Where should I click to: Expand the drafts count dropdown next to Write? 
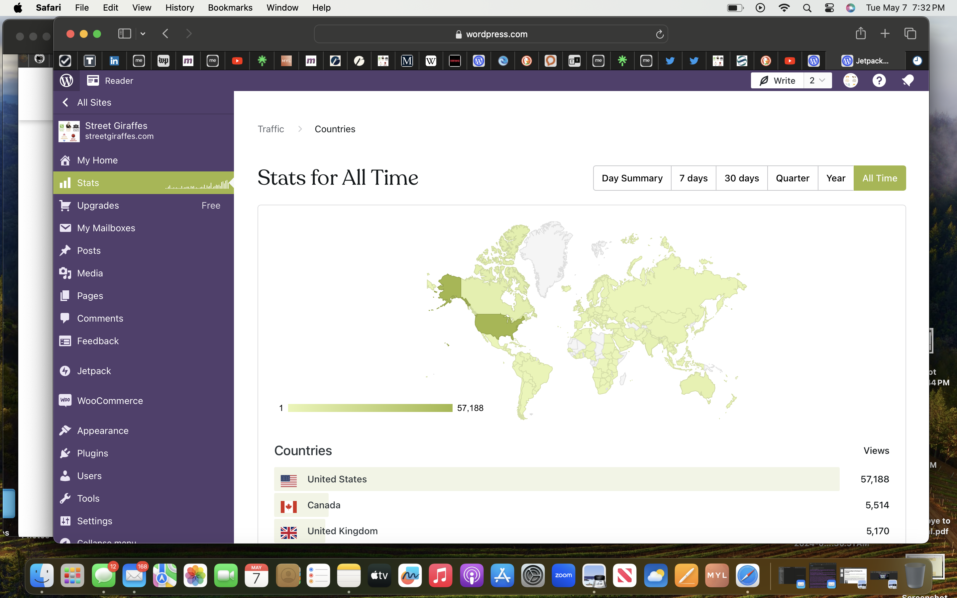[817, 81]
